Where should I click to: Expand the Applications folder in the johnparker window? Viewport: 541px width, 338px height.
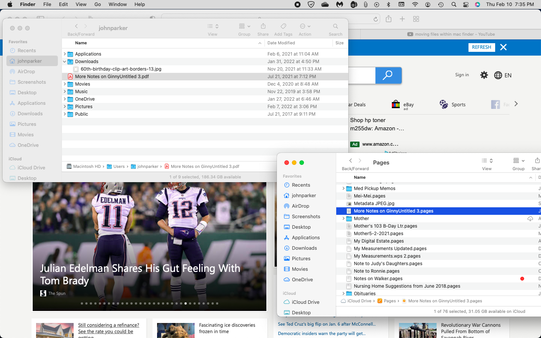coord(65,54)
